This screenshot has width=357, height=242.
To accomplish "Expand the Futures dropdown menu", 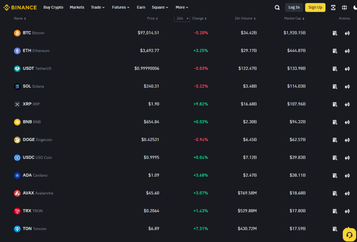I will pyautogui.click(x=121, y=7).
